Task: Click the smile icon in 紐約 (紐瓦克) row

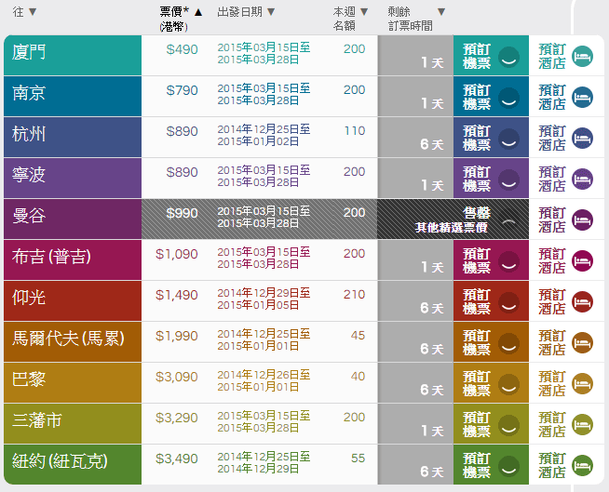Action: 507,466
